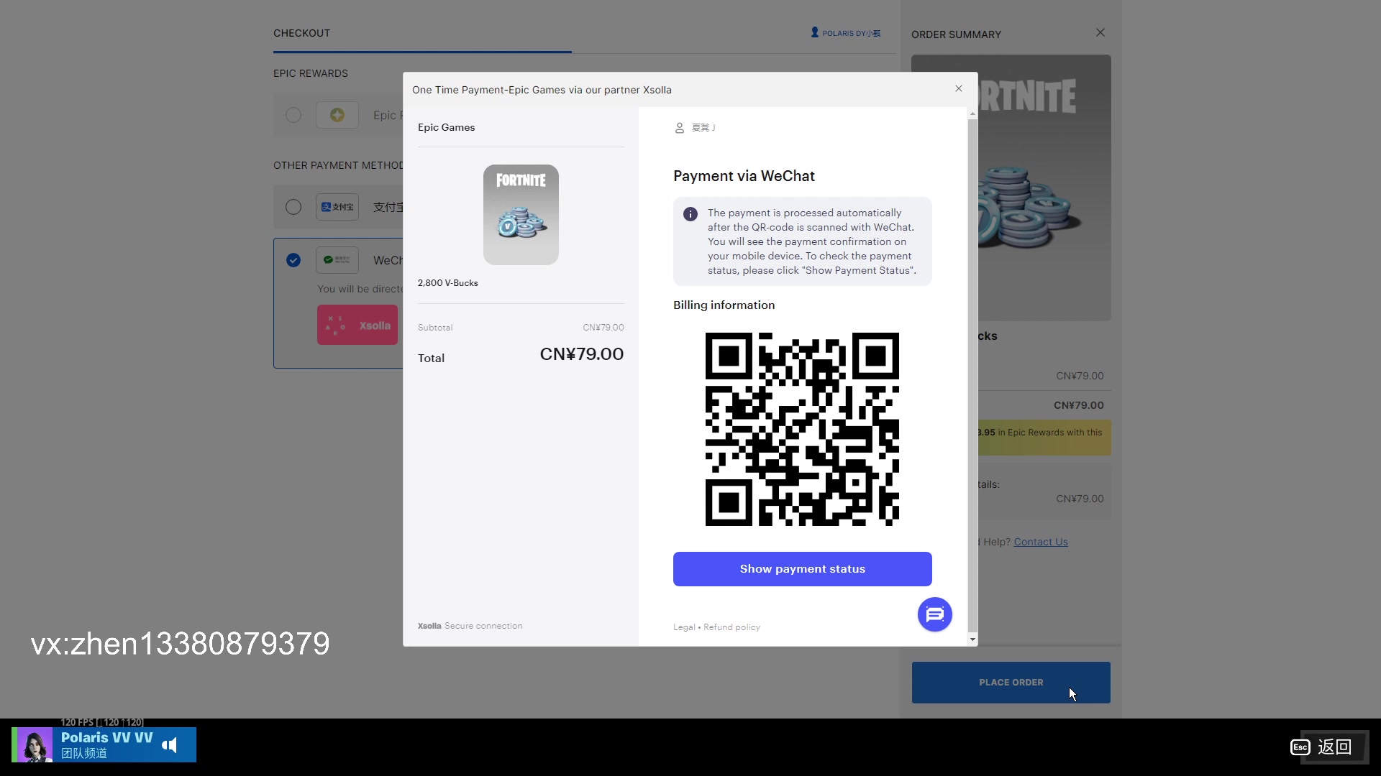Click the payment dialog scrollbar down arrow
This screenshot has height=776, width=1381.
pyautogui.click(x=972, y=639)
